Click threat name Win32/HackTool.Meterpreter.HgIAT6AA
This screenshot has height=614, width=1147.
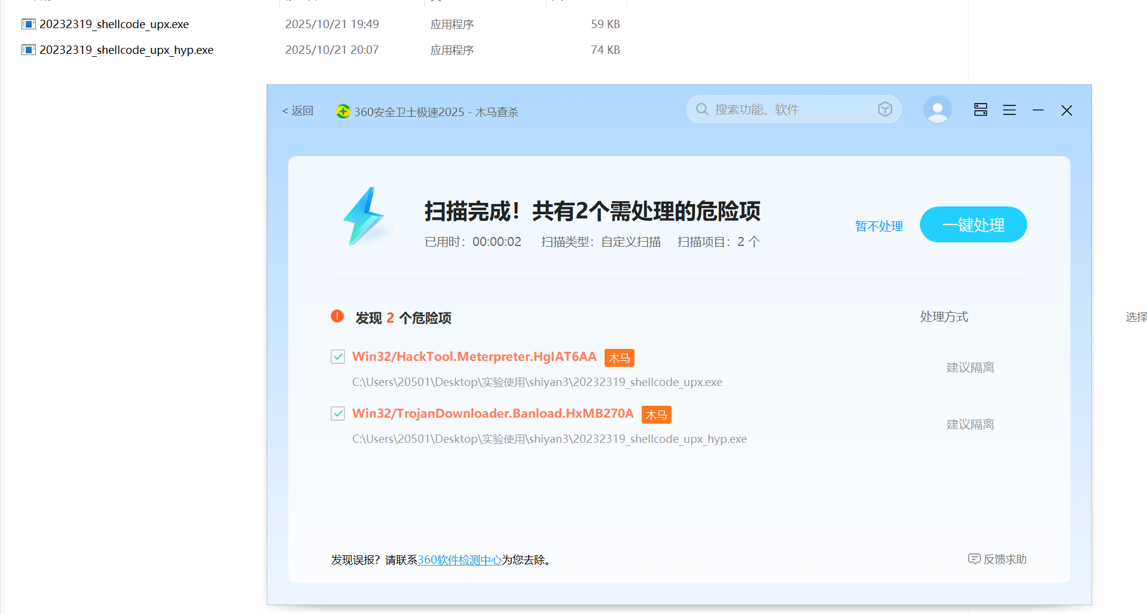click(474, 357)
